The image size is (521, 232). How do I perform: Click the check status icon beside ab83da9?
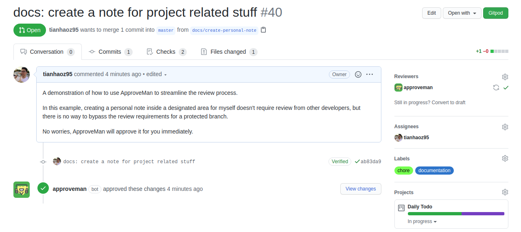click(x=357, y=162)
